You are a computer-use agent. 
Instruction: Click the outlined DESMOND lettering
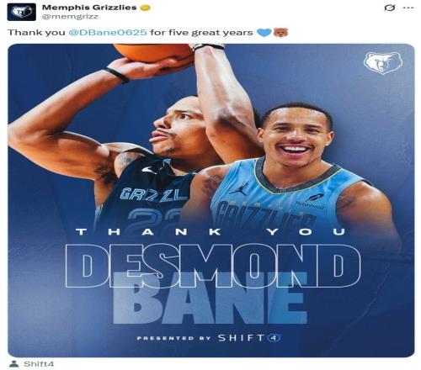[x=212, y=265]
